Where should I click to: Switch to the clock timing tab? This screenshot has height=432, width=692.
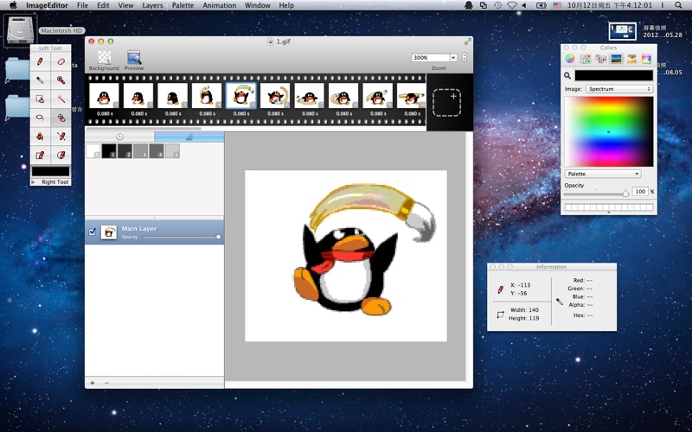119,137
